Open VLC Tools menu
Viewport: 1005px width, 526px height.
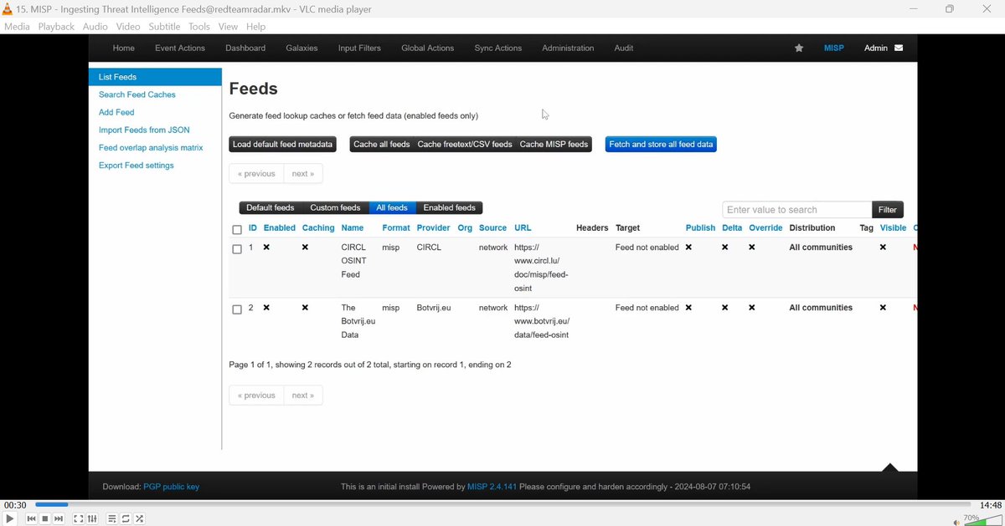(x=199, y=27)
